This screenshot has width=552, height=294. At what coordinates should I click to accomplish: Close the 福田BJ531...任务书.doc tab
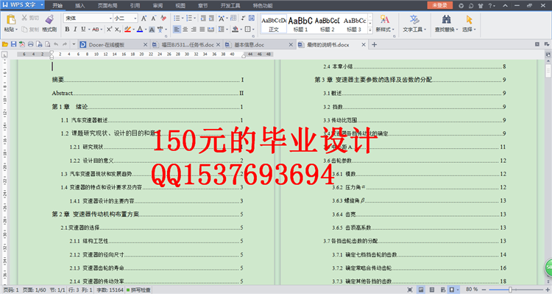[x=218, y=44]
